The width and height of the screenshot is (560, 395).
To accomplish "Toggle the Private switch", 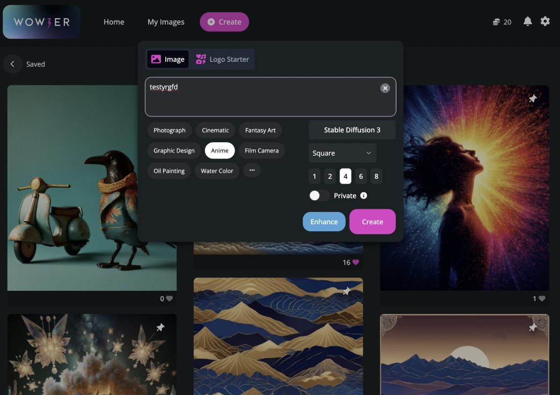I will (319, 196).
